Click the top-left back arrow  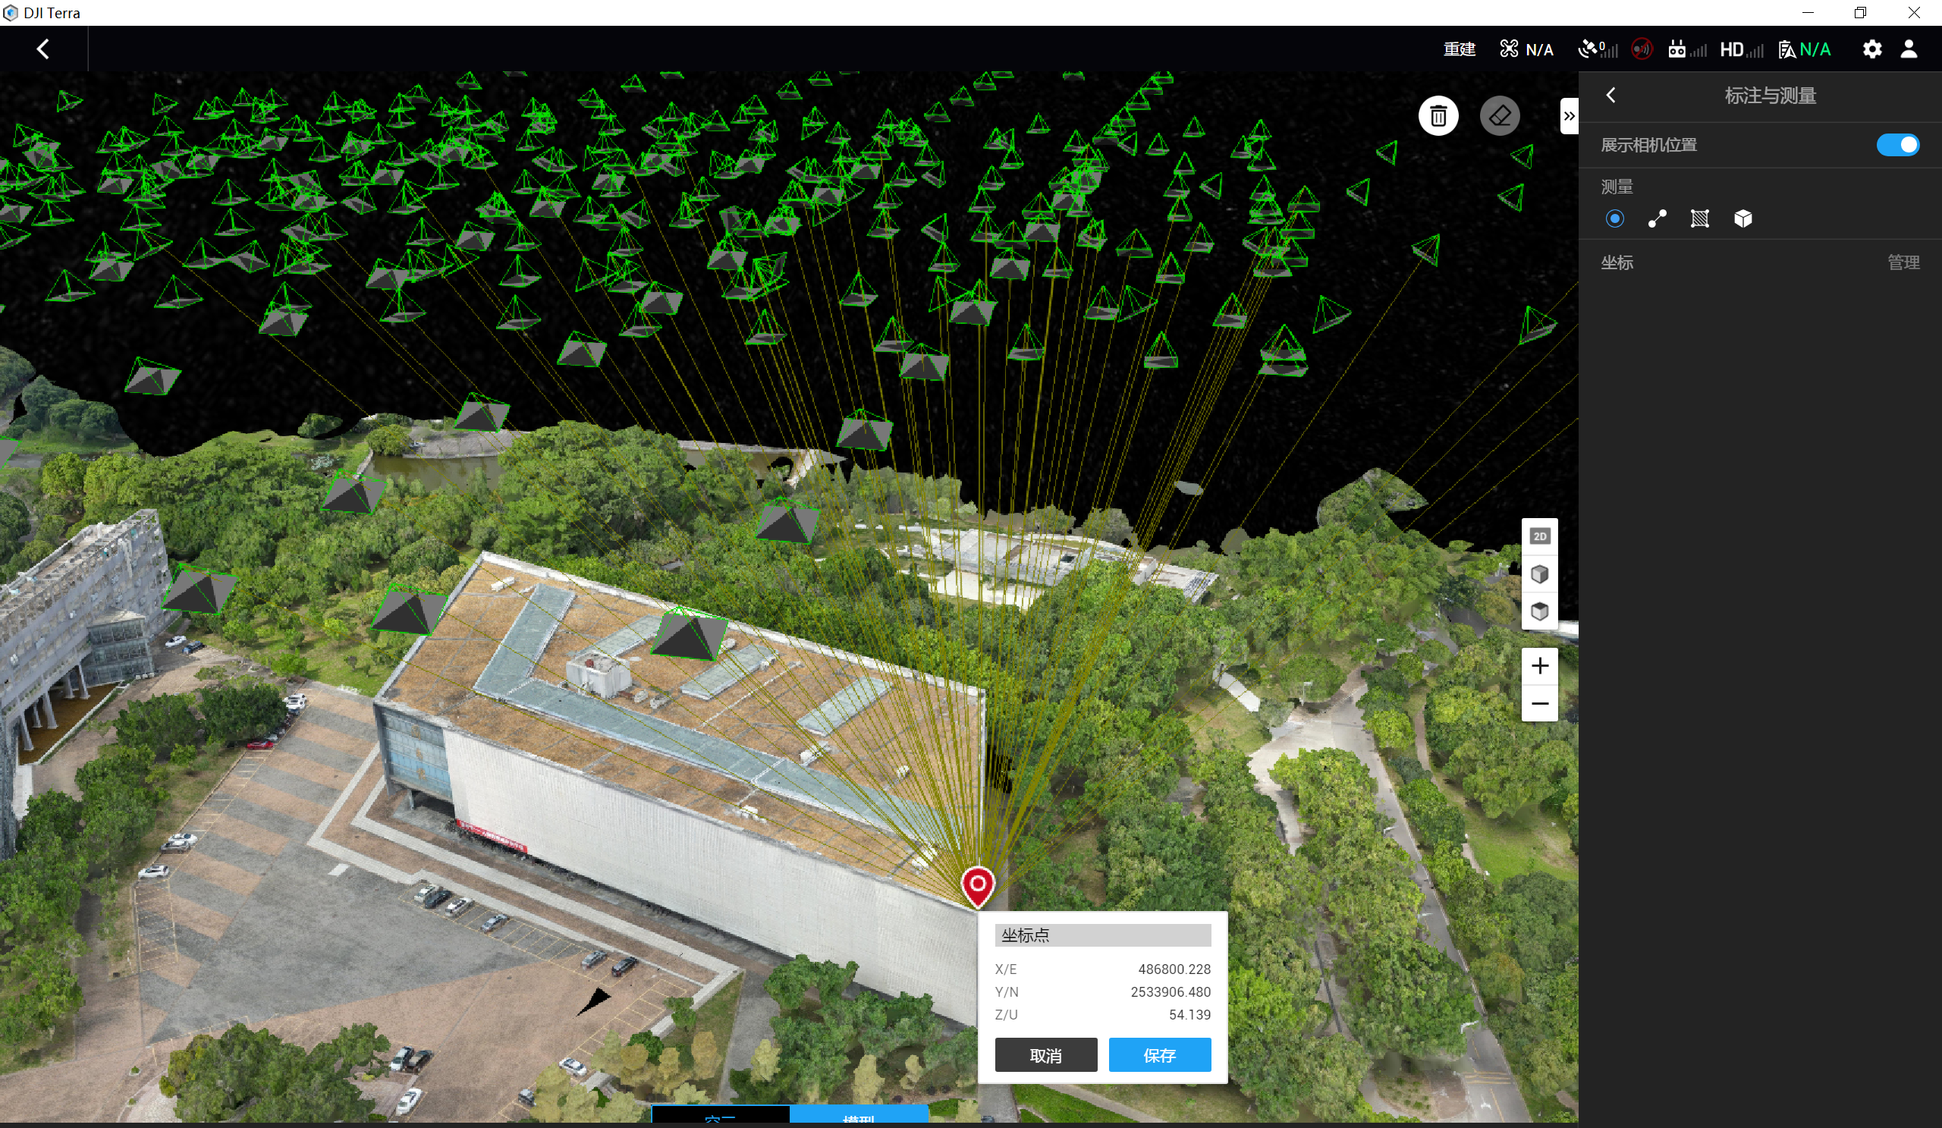tap(43, 49)
